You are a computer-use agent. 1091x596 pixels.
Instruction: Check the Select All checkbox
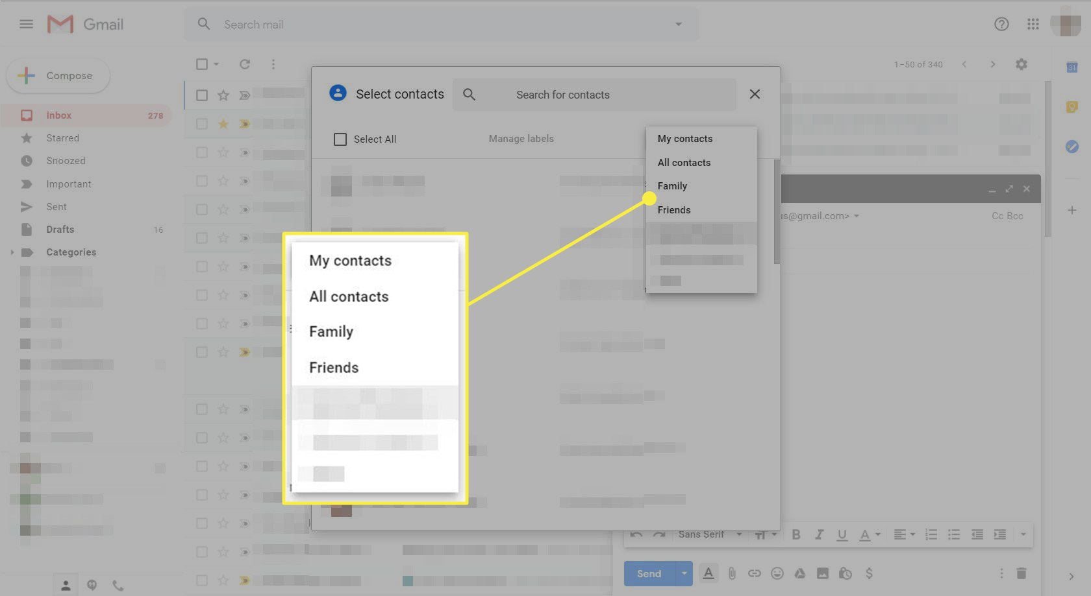[340, 139]
